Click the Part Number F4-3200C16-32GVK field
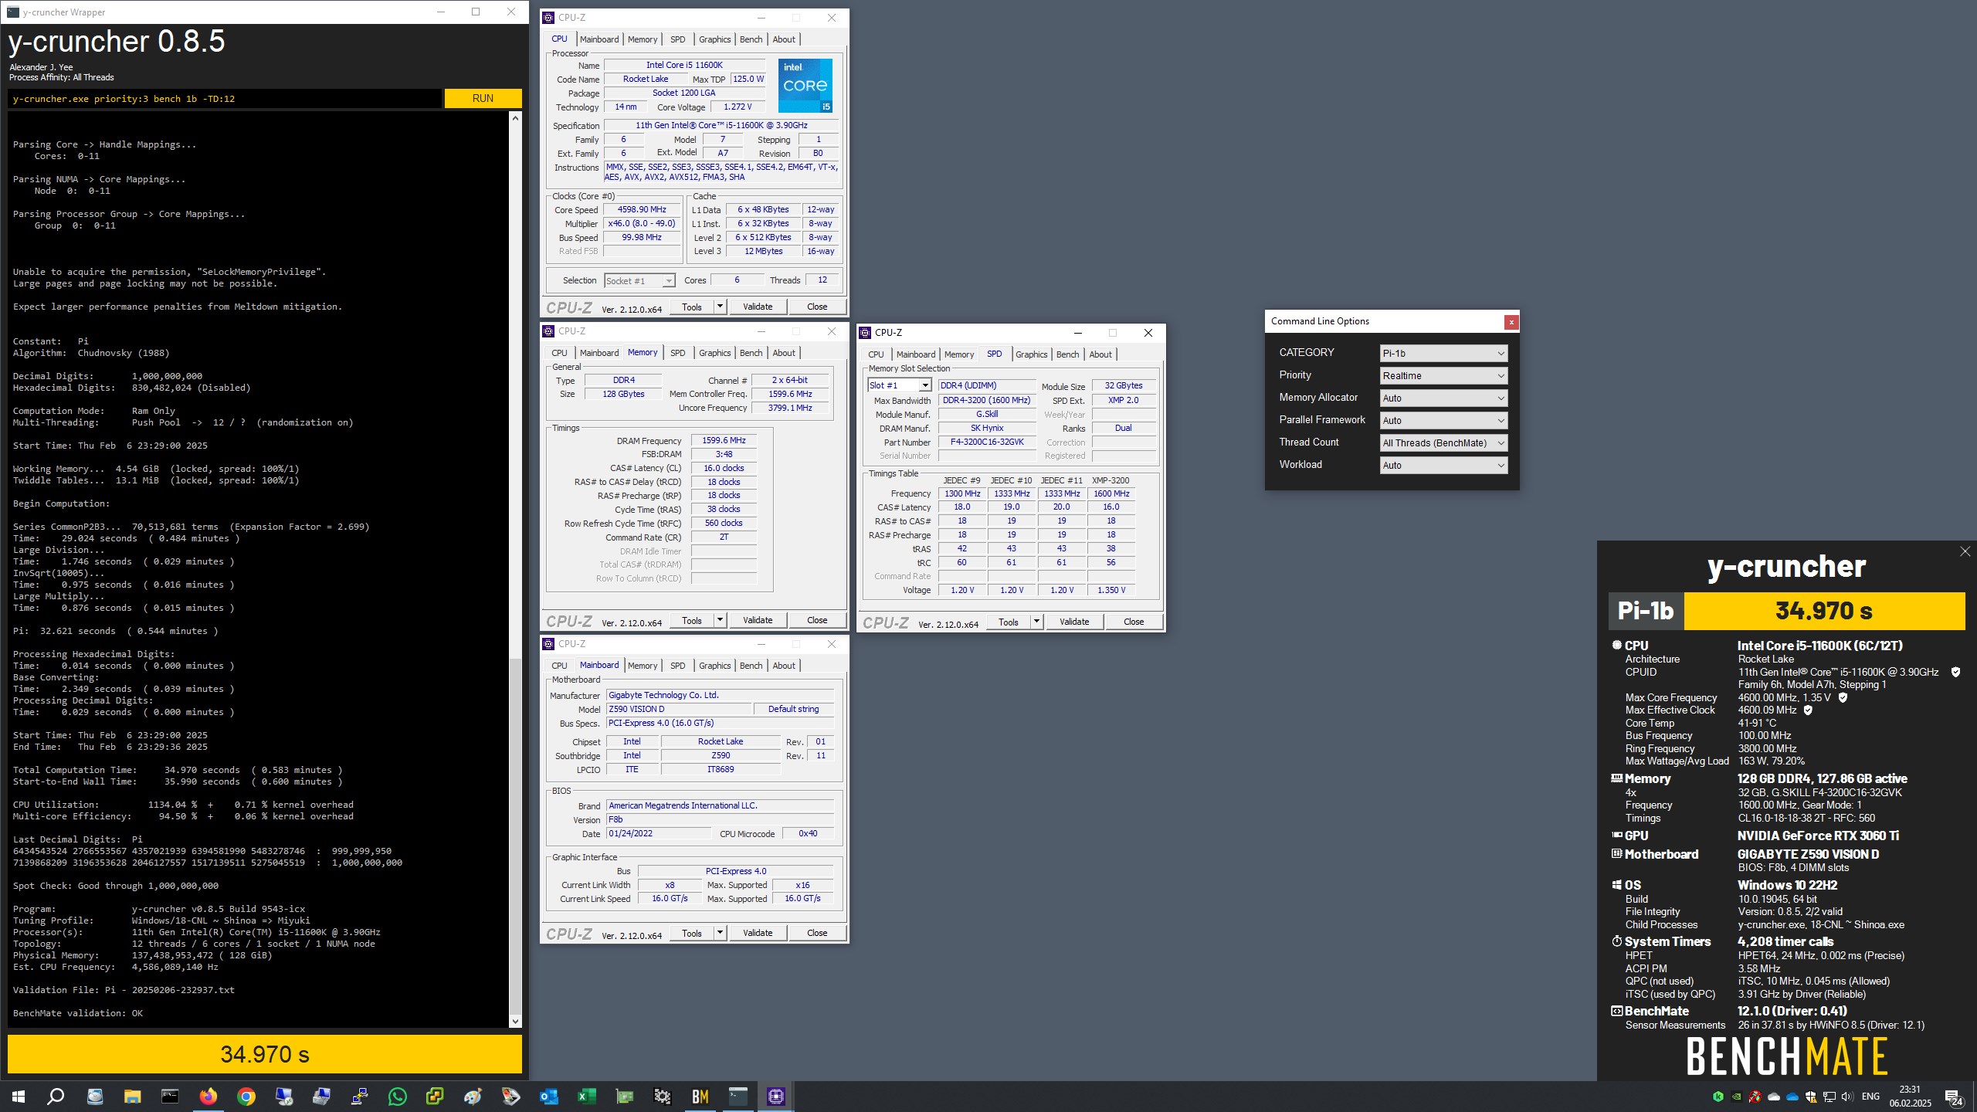The height and width of the screenshot is (1112, 1977). [987, 442]
